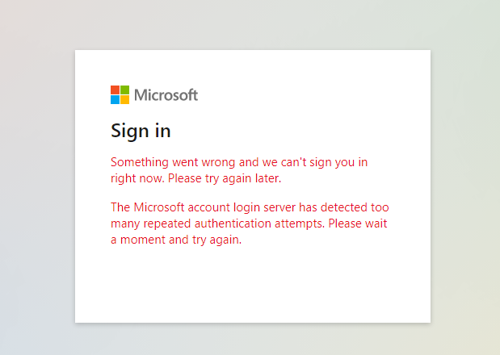Viewport: 500px width, 355px height.
Task: Click the background area above the card
Action: click(252, 24)
